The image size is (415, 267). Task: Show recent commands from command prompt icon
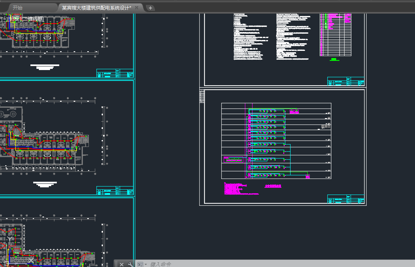tap(140, 264)
